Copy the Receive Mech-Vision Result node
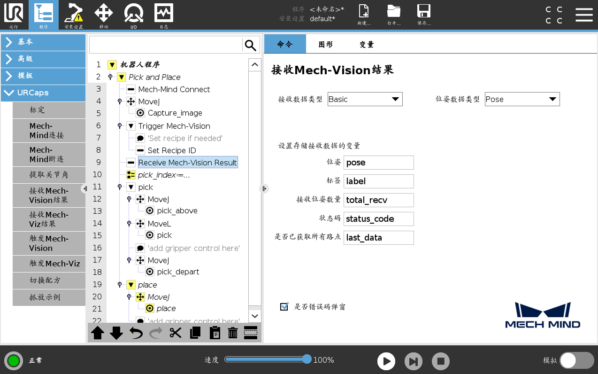Image resolution: width=598 pixels, height=374 pixels. pyautogui.click(x=194, y=333)
